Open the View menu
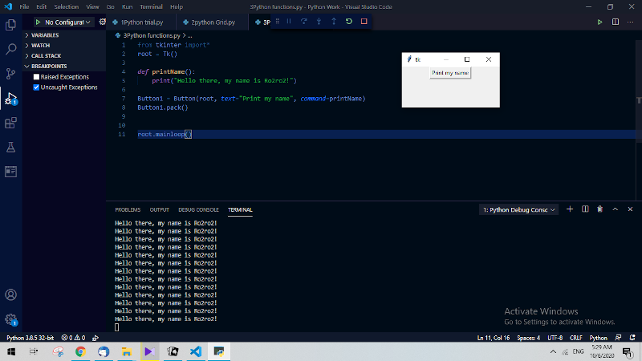Image resolution: width=642 pixels, height=361 pixels. point(92,7)
